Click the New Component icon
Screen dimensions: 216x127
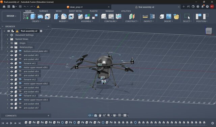tap(87, 17)
